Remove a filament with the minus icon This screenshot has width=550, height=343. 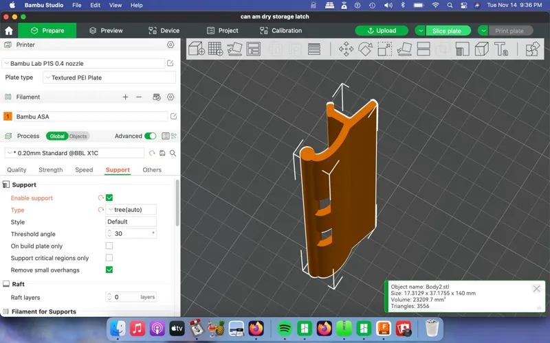[139, 97]
